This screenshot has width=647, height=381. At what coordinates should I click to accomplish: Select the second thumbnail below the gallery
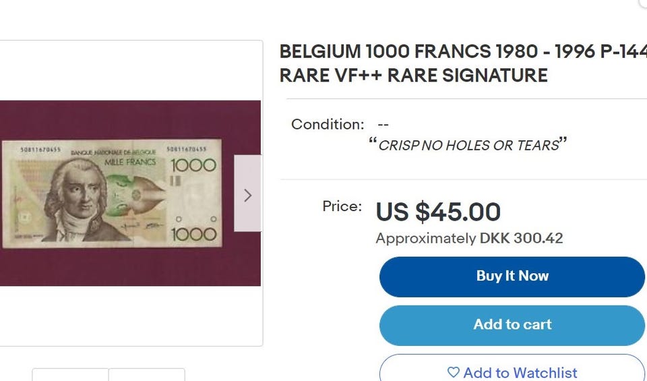click(x=146, y=375)
